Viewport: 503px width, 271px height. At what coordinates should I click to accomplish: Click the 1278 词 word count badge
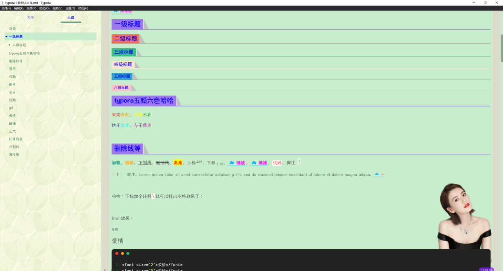[486, 269]
